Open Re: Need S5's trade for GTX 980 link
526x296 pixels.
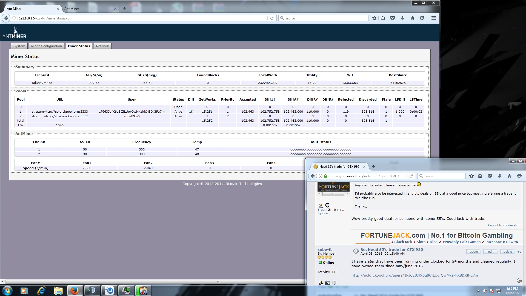coord(391,249)
